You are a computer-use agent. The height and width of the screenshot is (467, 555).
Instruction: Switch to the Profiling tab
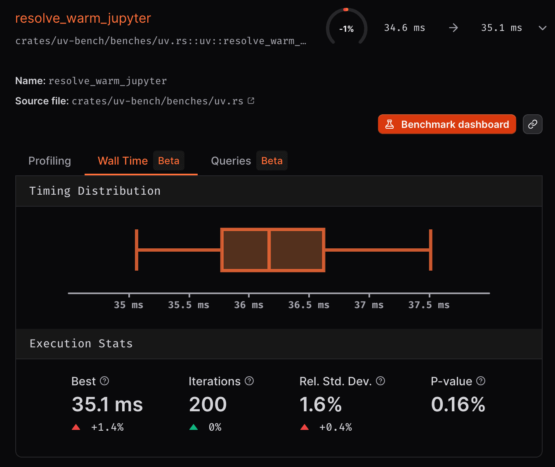point(50,161)
